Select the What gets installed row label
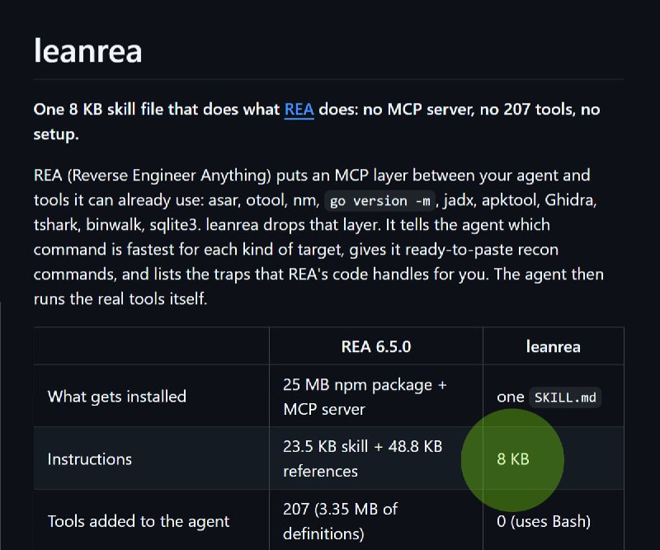The image size is (660, 550). pyautogui.click(x=117, y=397)
